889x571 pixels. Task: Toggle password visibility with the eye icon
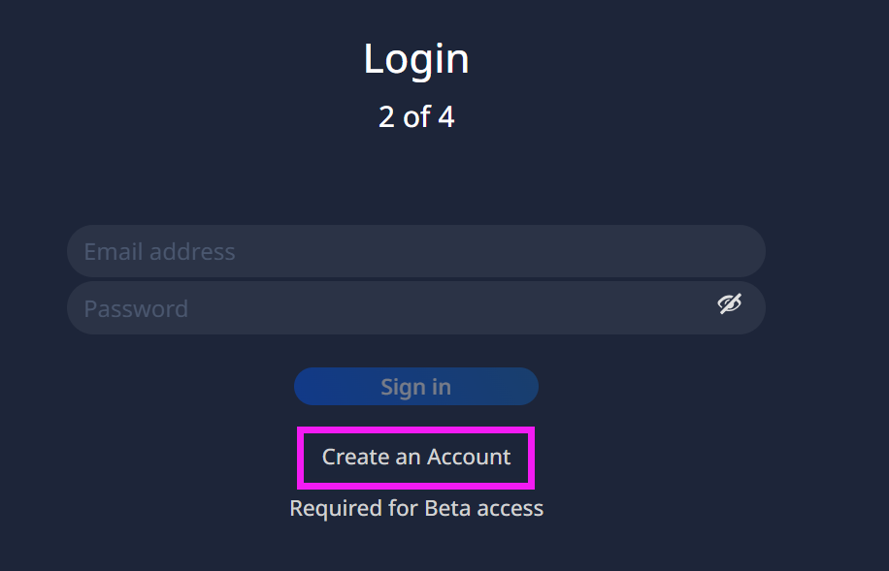tap(729, 304)
